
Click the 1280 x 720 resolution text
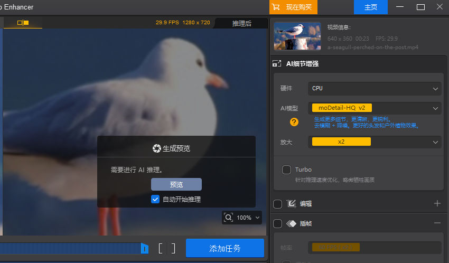coord(196,23)
